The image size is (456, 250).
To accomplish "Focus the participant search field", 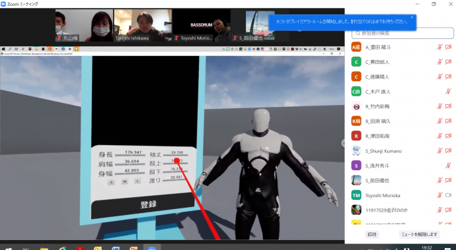I will point(402,34).
